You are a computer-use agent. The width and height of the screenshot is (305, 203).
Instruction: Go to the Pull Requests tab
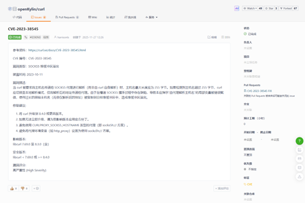pyautogui.click(x=67, y=17)
